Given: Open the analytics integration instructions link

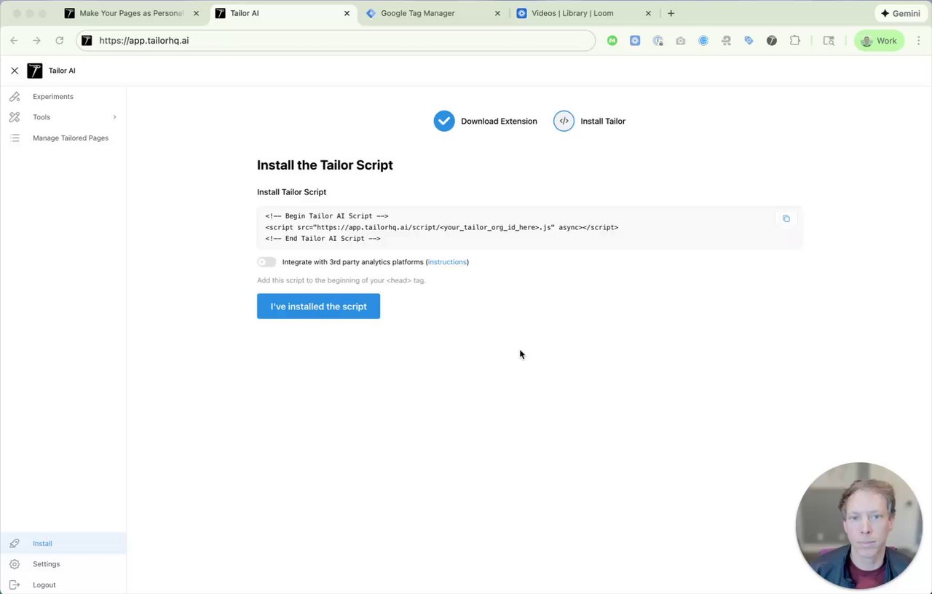Looking at the screenshot, I should (447, 262).
